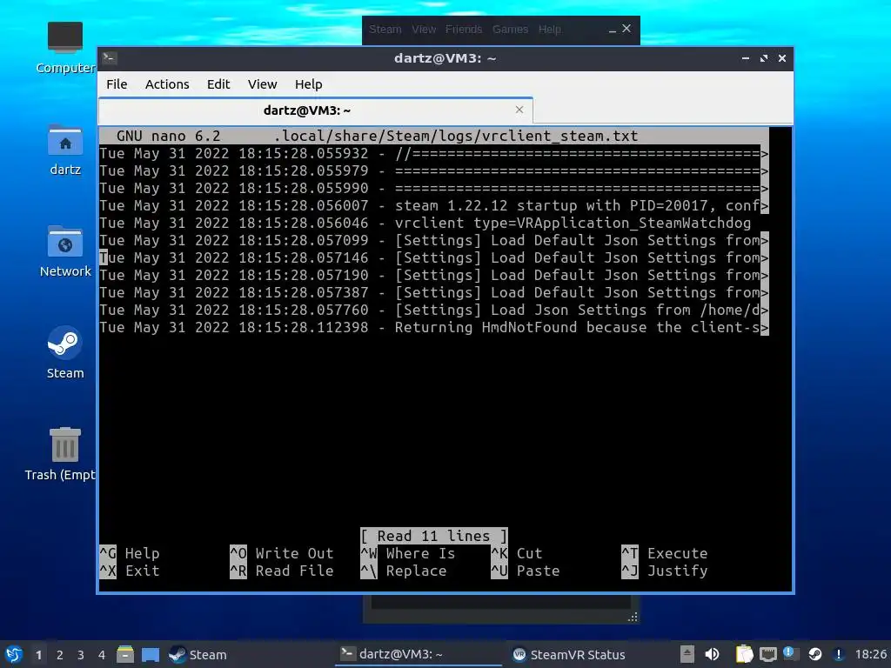Click the update notifier tray icon
The width and height of the screenshot is (891, 668).
click(791, 654)
